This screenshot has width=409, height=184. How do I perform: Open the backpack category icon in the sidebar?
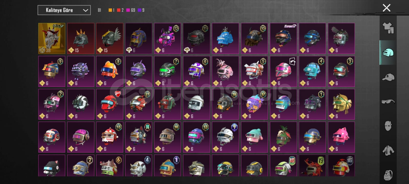tap(388, 175)
